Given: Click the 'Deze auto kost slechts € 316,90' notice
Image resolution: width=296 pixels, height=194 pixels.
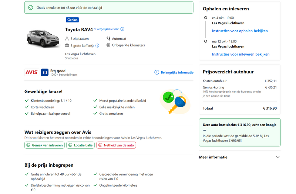Looking at the screenshot, I should 240,132.
